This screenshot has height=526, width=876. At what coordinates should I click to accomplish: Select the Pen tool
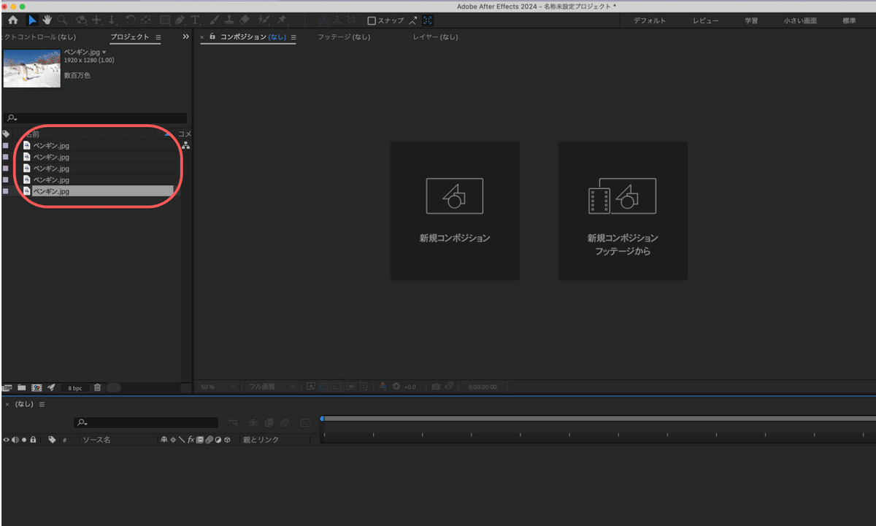pyautogui.click(x=180, y=20)
